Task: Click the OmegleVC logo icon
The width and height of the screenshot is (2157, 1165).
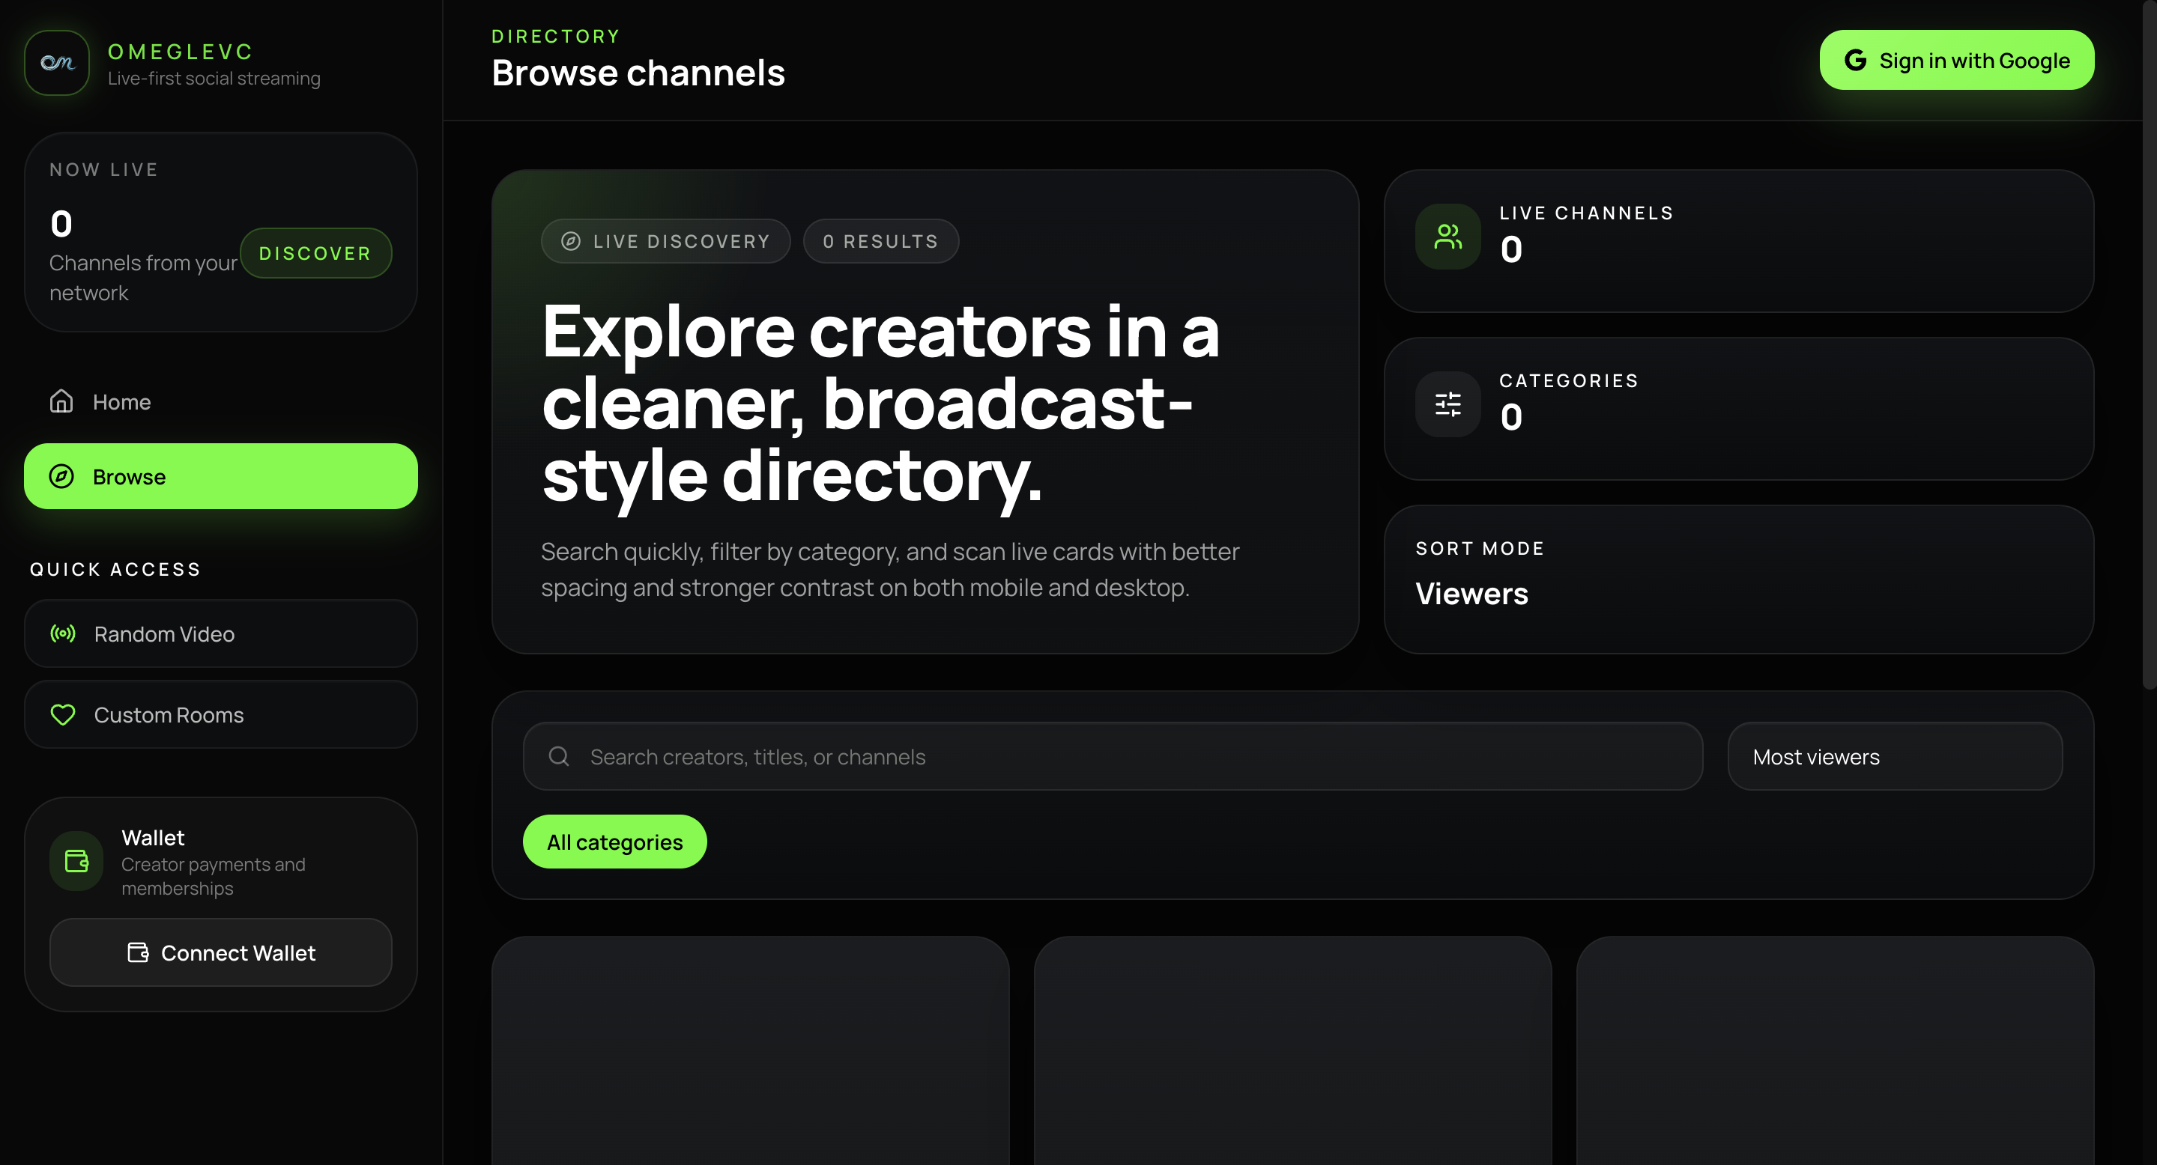Action: click(57, 63)
